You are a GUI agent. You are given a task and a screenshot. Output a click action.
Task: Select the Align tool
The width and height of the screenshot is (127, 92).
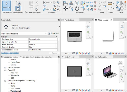tap(66, 3)
